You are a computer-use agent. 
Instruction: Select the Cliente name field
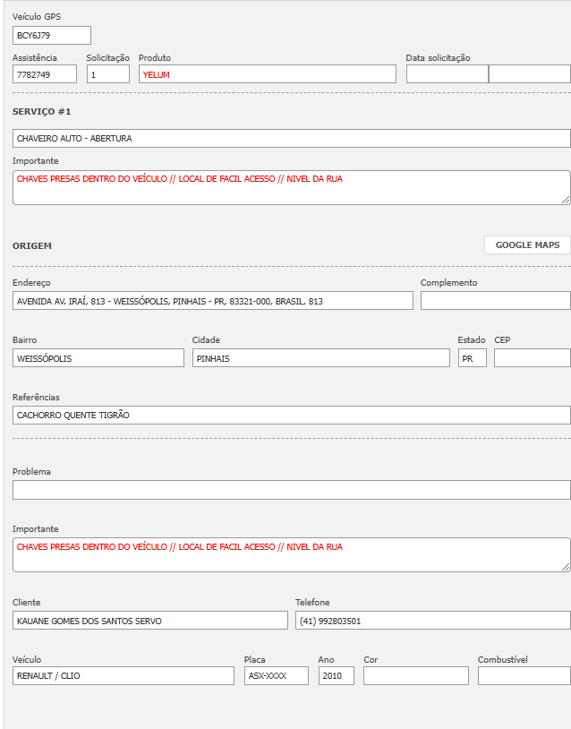(150, 621)
